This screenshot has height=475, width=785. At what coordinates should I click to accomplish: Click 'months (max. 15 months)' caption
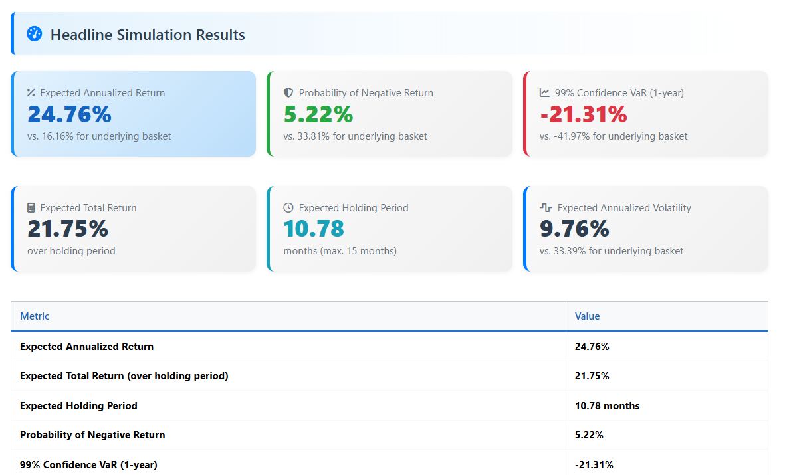[340, 251]
